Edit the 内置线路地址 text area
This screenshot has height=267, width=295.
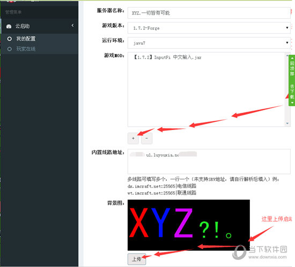coord(209,161)
